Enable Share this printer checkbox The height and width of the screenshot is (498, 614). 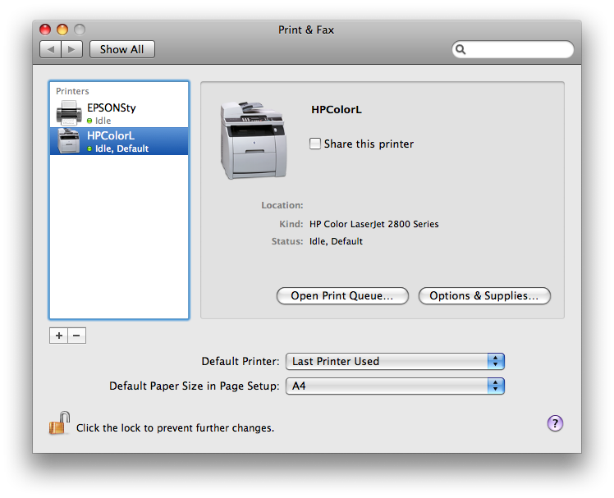[315, 144]
